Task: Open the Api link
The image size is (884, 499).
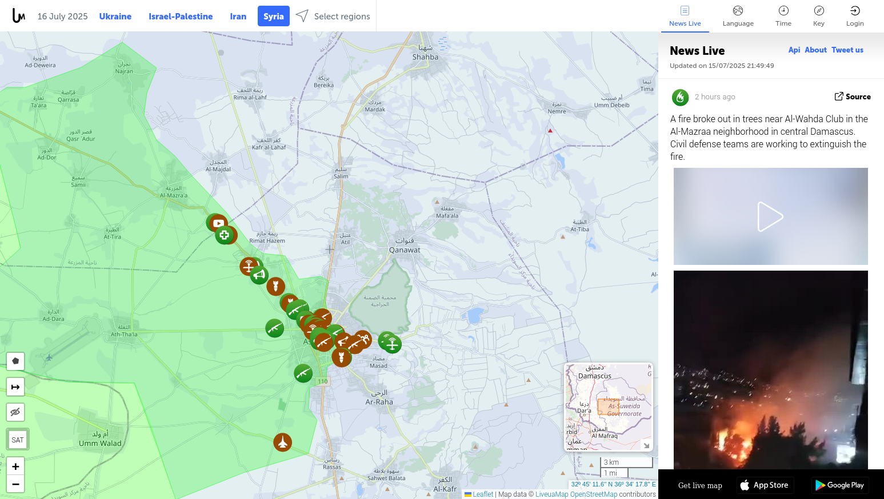Action: coord(794,50)
